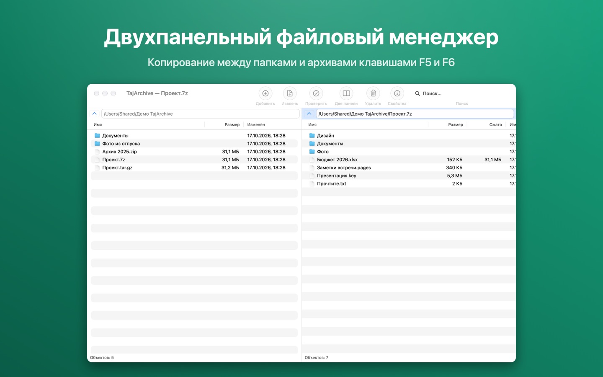Open Свойства info icon
The height and width of the screenshot is (377, 603).
pyautogui.click(x=397, y=93)
